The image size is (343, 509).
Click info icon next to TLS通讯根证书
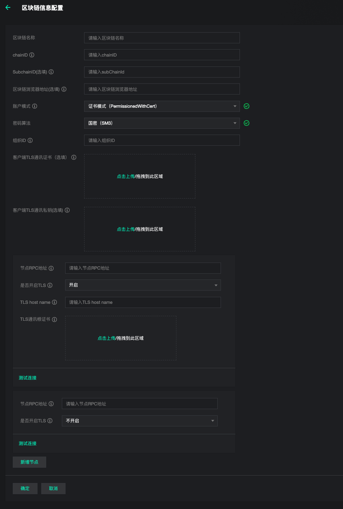[54, 320]
